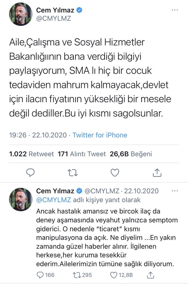Open Cem Yılmaz name on the main tweet
The height and width of the screenshot is (288, 188).
[55, 10]
